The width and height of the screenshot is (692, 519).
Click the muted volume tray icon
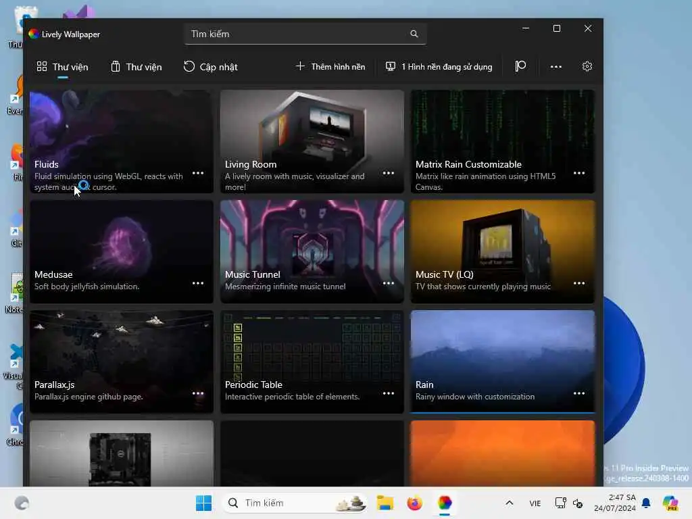[578, 503]
